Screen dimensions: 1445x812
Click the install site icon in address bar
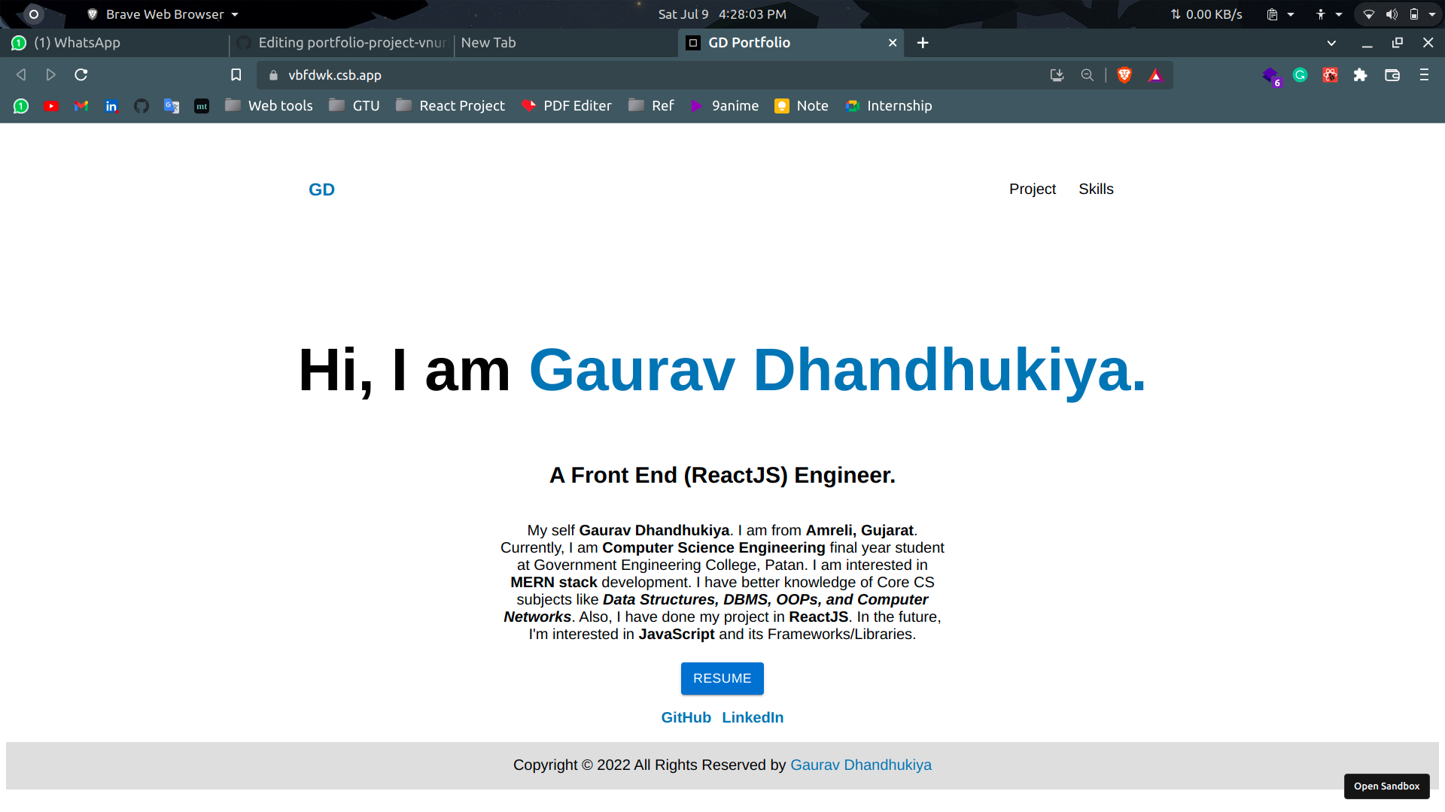pyautogui.click(x=1057, y=75)
